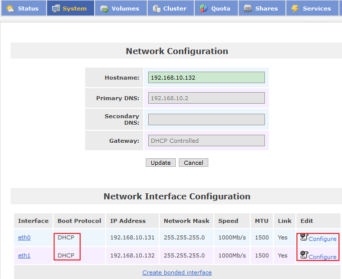Click Network Interface Configuration heading
This screenshot has width=342, height=279.
pos(177,196)
